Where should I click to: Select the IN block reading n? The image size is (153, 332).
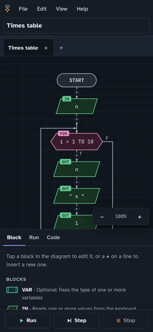pos(76,106)
